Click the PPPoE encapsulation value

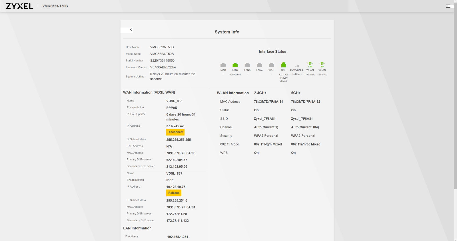(x=172, y=108)
